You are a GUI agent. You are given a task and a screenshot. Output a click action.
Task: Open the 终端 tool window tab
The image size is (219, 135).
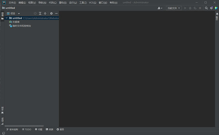pos(49,130)
